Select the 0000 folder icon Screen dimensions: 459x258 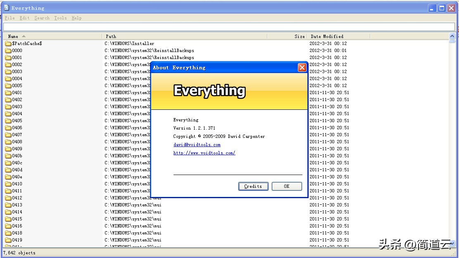(8, 51)
